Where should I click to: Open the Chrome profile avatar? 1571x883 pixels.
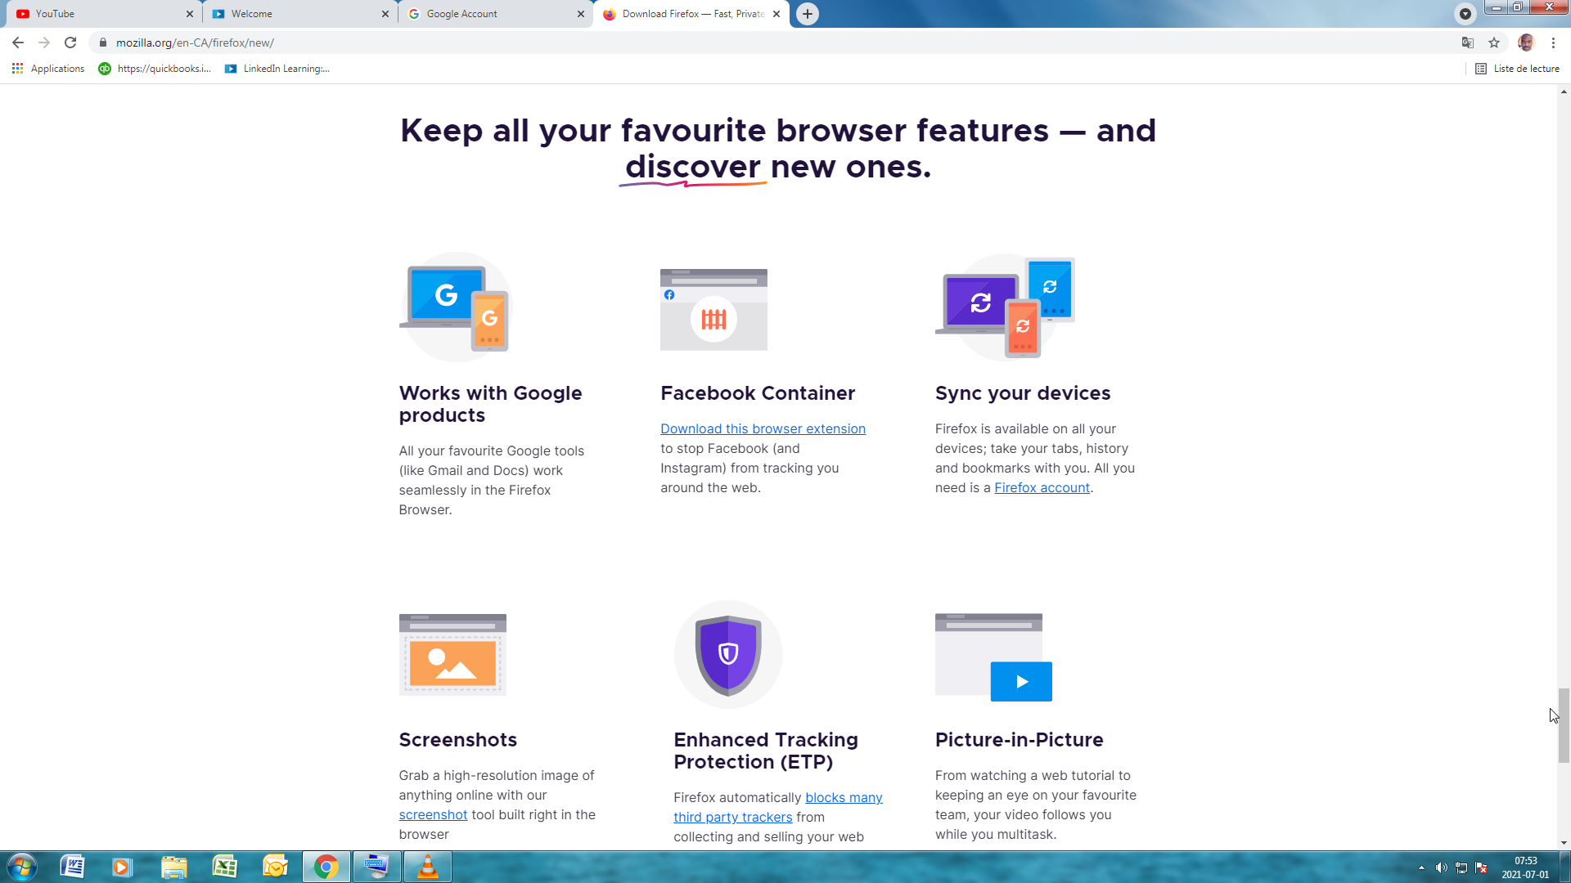point(1526,43)
